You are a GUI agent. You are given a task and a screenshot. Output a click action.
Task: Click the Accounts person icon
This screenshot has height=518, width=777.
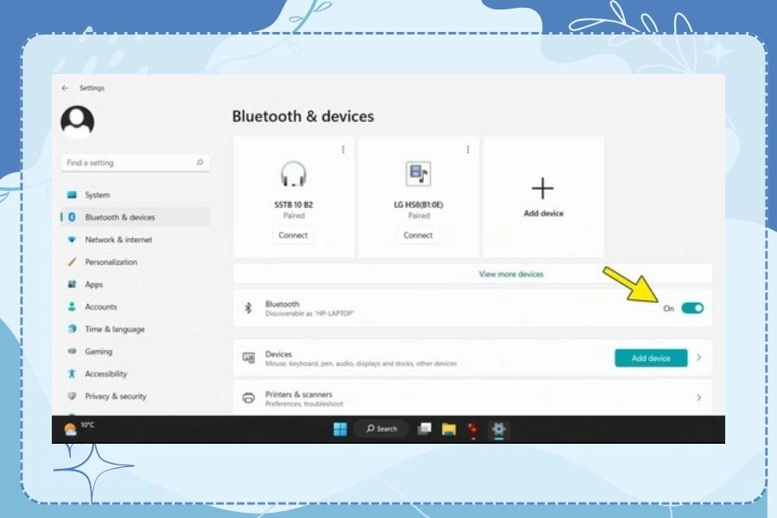tap(72, 306)
